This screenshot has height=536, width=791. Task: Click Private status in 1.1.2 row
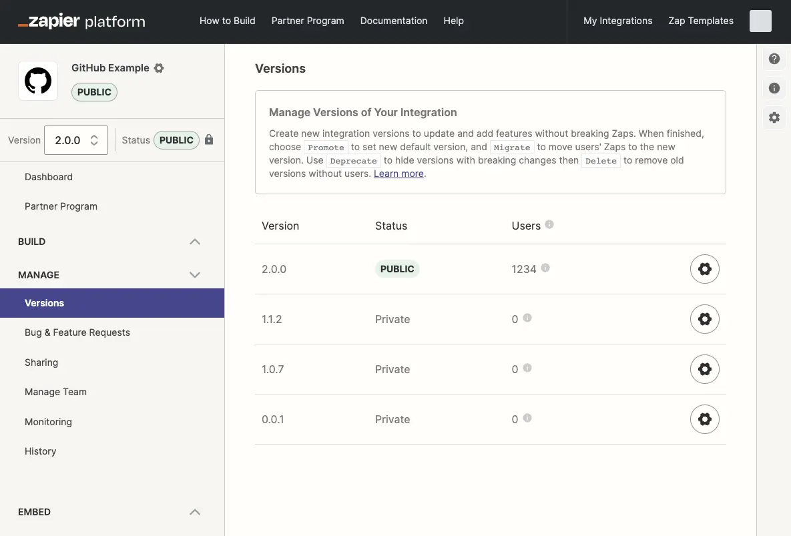pos(392,319)
